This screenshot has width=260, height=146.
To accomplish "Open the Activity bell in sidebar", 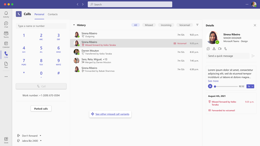I will (x=6, y=14).
